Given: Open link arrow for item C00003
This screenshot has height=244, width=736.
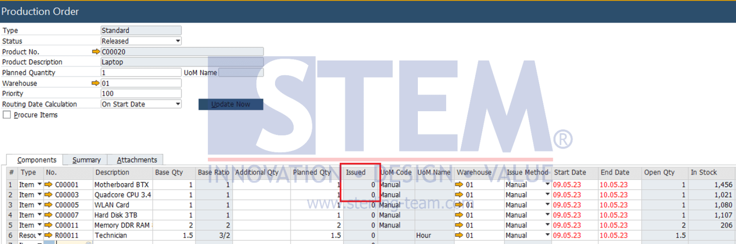Looking at the screenshot, I should (48, 195).
